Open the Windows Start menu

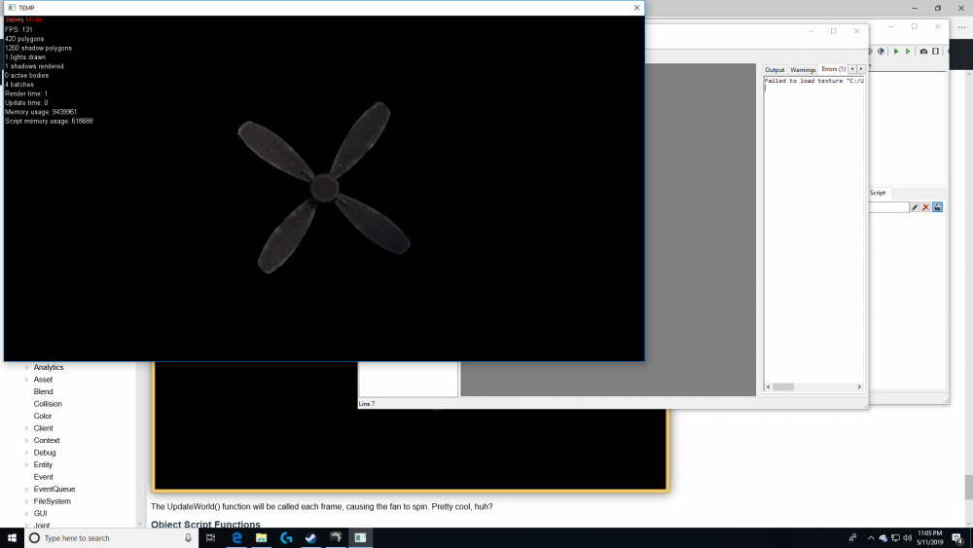[12, 538]
